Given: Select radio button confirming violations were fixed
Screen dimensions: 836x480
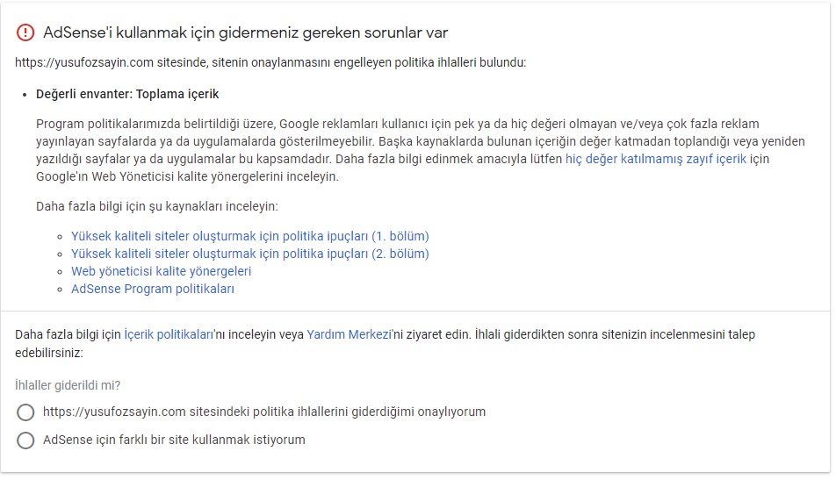Looking at the screenshot, I should click(25, 412).
